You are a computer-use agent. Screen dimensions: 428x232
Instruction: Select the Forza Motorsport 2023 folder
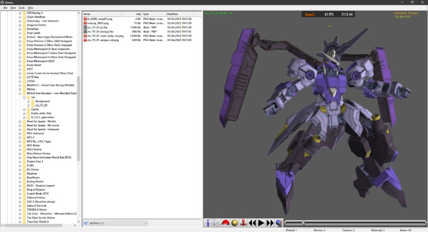tap(40, 61)
